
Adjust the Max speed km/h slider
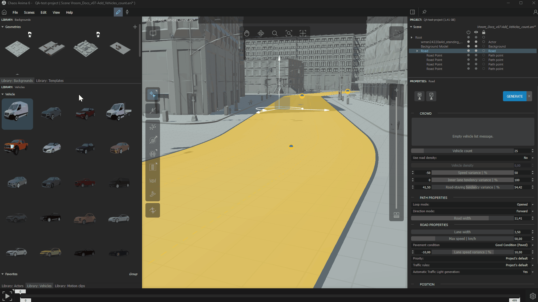(x=462, y=239)
